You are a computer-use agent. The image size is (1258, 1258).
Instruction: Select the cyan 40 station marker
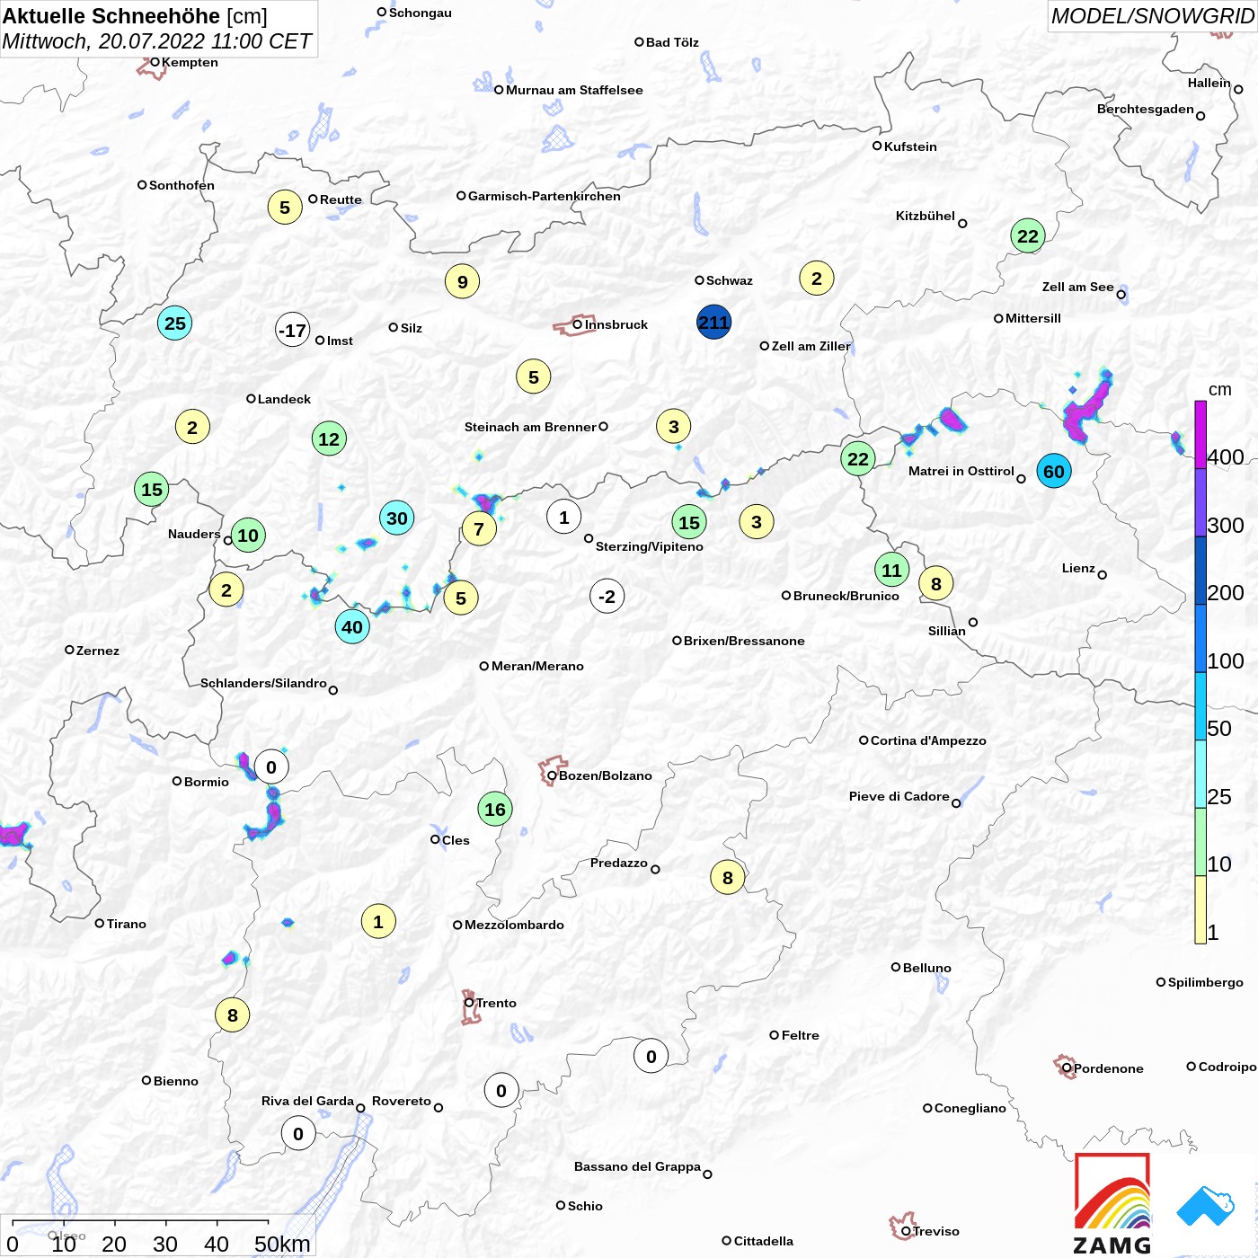[x=352, y=627]
